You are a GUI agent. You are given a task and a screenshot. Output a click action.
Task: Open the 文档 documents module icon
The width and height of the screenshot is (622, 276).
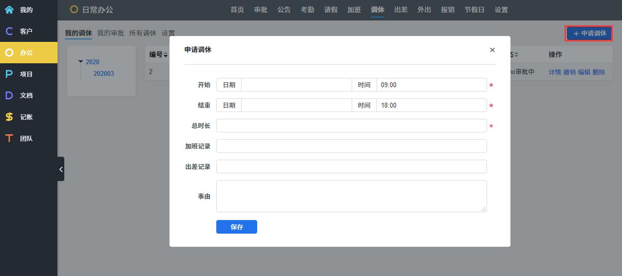pyautogui.click(x=9, y=95)
